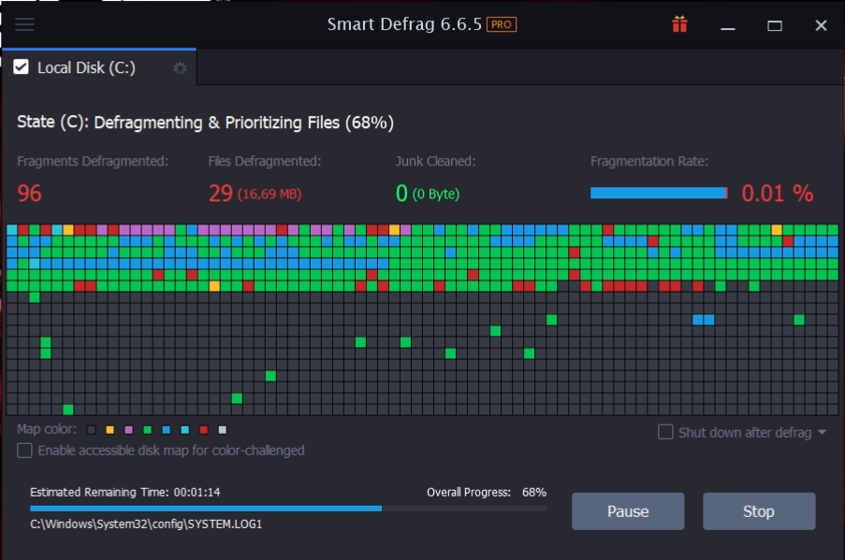This screenshot has width=845, height=560.
Task: Click the yellow map color swatch
Action: tap(109, 430)
